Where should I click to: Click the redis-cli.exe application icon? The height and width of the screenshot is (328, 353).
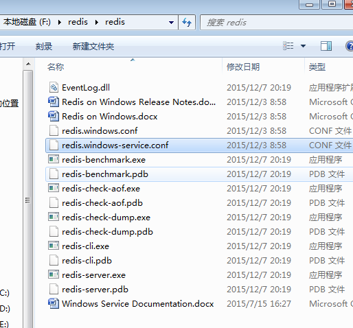[54, 246]
